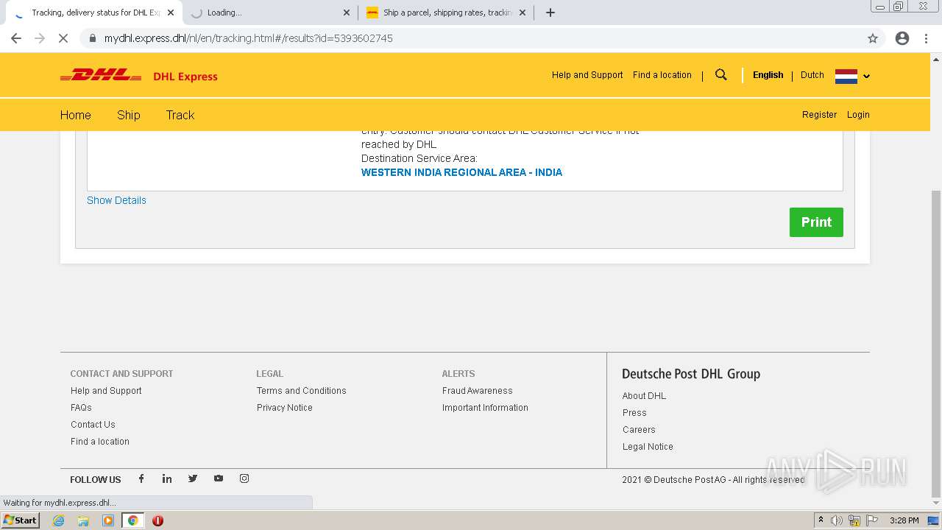Screen dimensions: 942x530
Task: Show hidden tray icons arrow
Action: click(821, 520)
